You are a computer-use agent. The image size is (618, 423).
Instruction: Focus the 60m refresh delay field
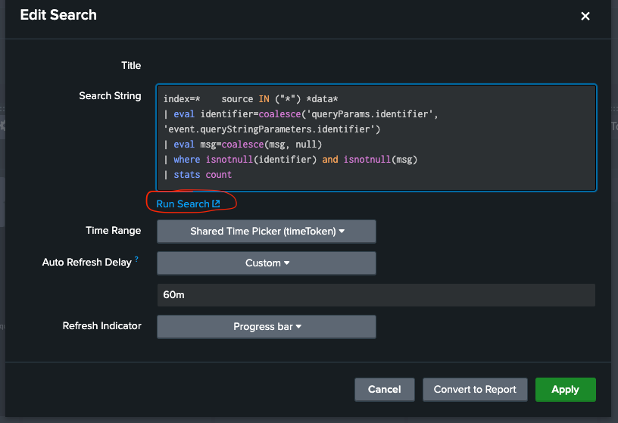point(376,295)
